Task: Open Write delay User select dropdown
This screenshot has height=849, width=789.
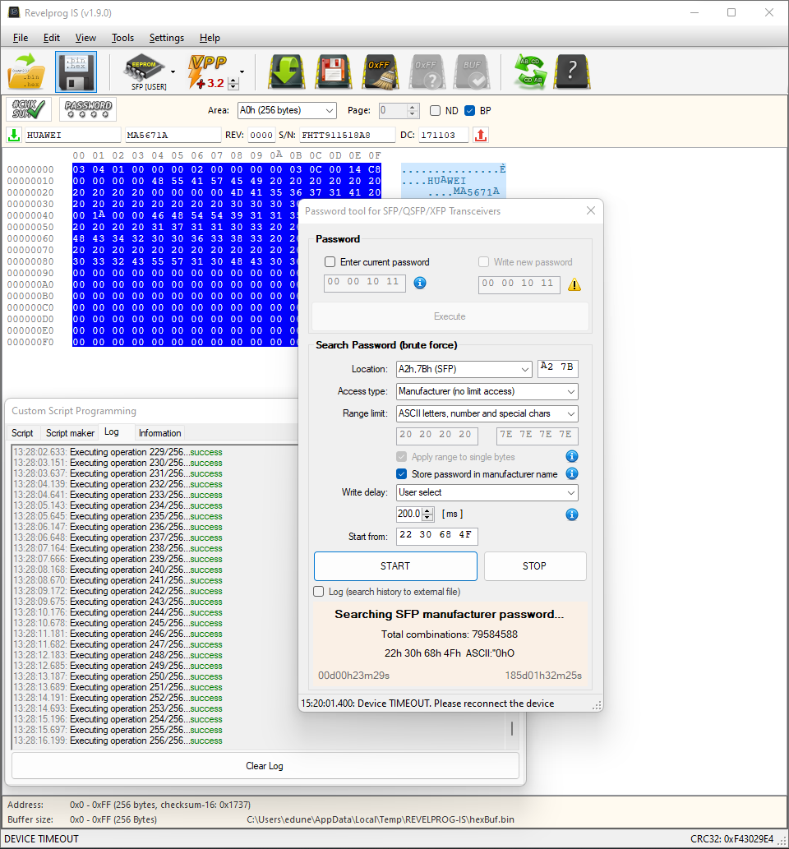Action: coord(487,493)
